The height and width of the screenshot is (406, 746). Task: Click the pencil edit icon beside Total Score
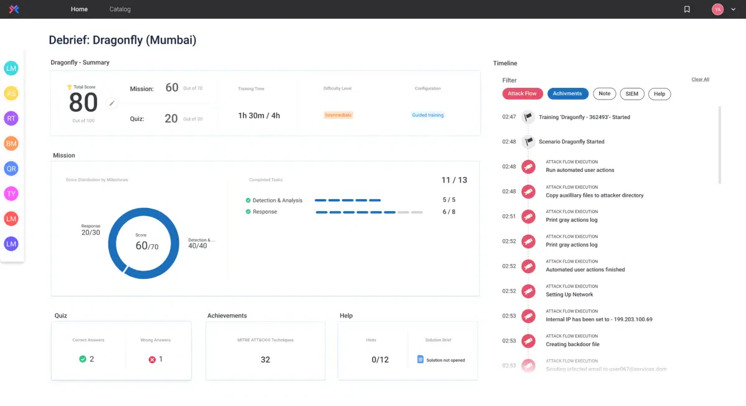click(x=112, y=103)
